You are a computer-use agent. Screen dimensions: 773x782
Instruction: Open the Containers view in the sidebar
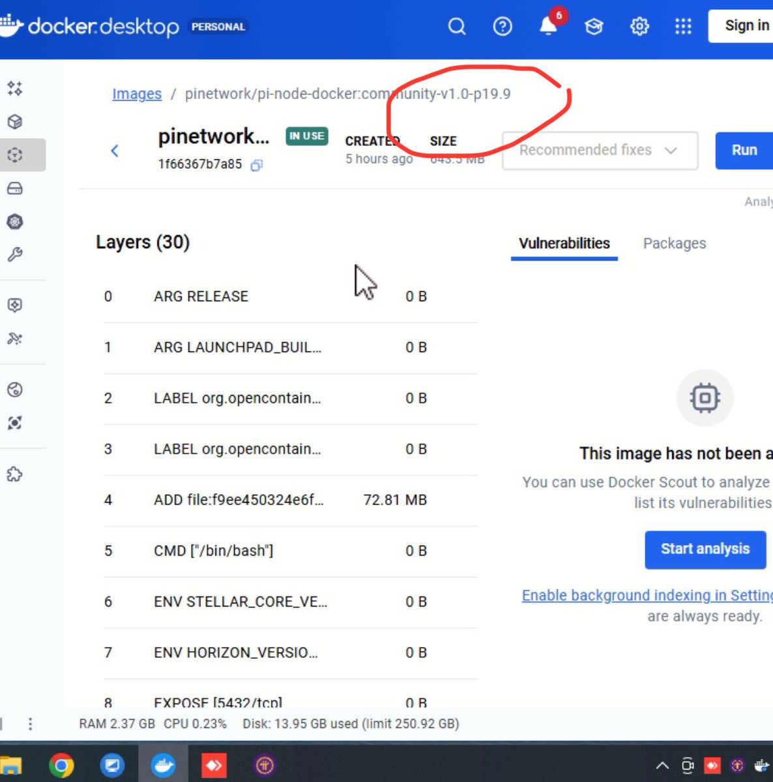(x=14, y=121)
